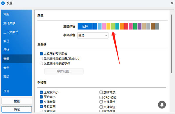Screen dimensions: 175x114
Task: Tick the CRC 校验 column checkbox
Action: tap(101, 97)
